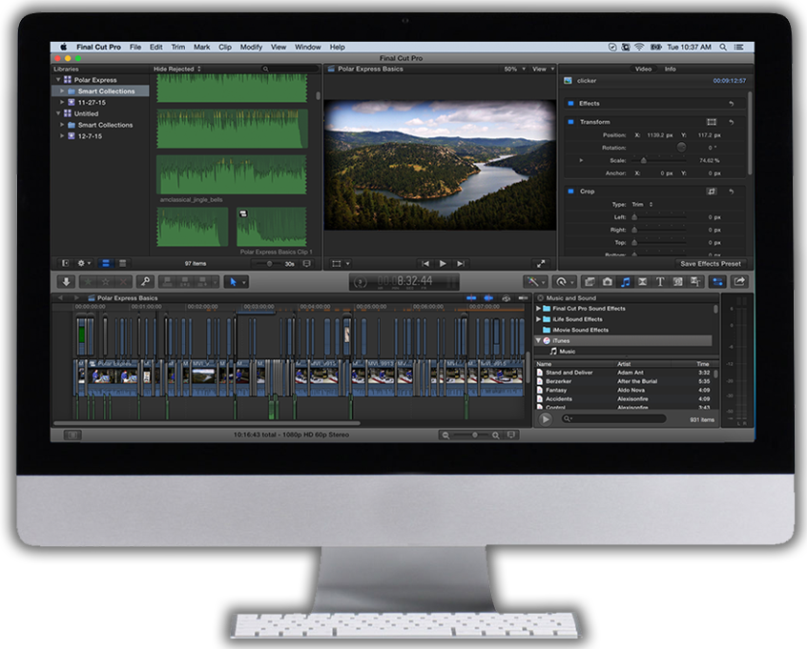Open the Transitions browser icon

click(643, 281)
